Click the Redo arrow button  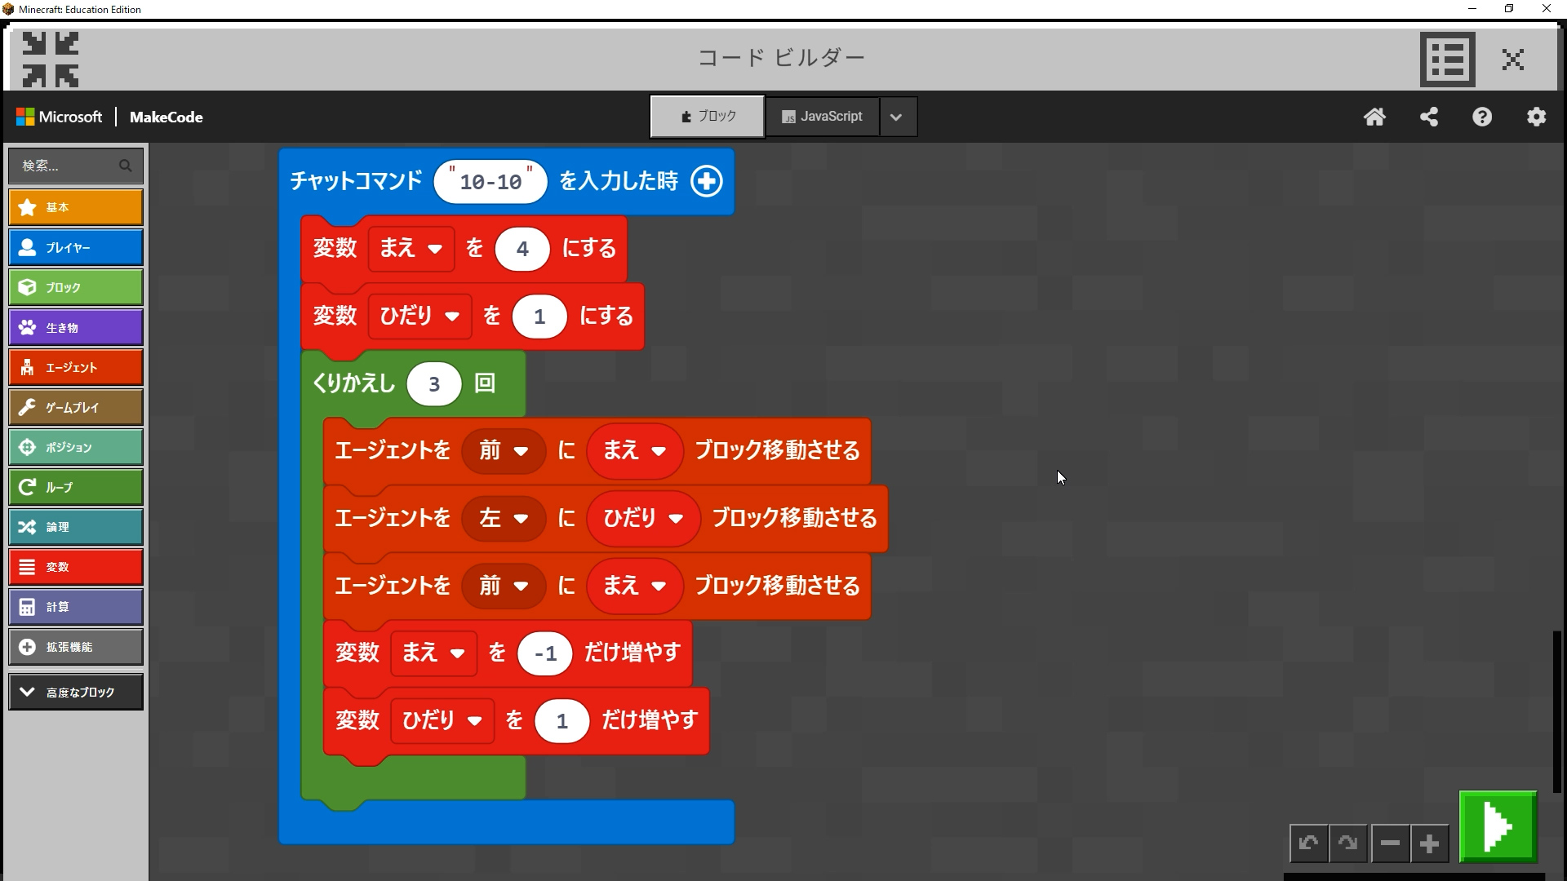tap(1347, 843)
